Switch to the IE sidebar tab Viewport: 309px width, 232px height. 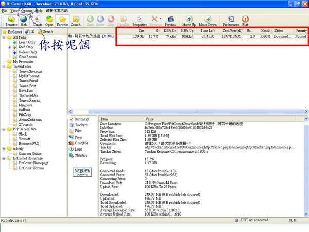pos(30,31)
